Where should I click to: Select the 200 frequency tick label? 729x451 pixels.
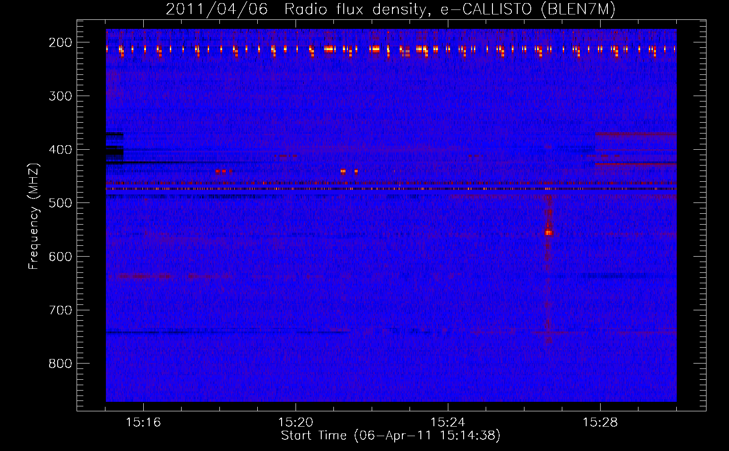(60, 42)
